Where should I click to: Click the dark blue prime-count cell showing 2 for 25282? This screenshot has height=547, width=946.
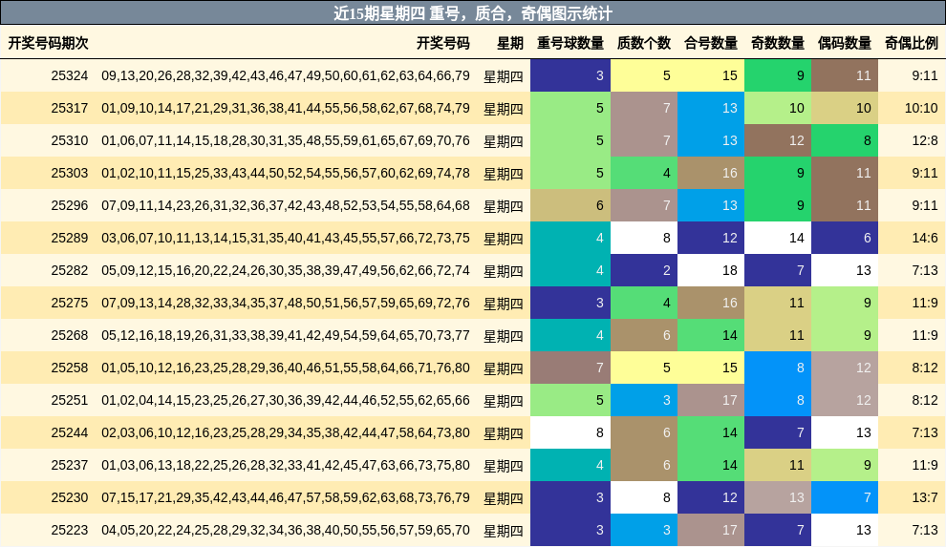(644, 270)
